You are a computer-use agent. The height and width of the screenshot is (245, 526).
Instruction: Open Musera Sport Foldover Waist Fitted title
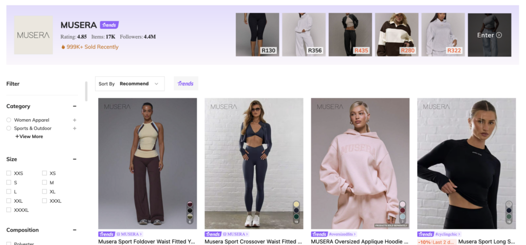(x=147, y=241)
